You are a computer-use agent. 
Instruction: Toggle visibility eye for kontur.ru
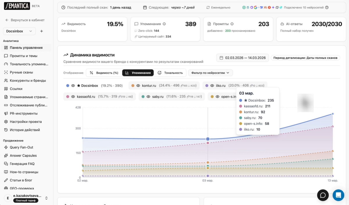point(138,86)
